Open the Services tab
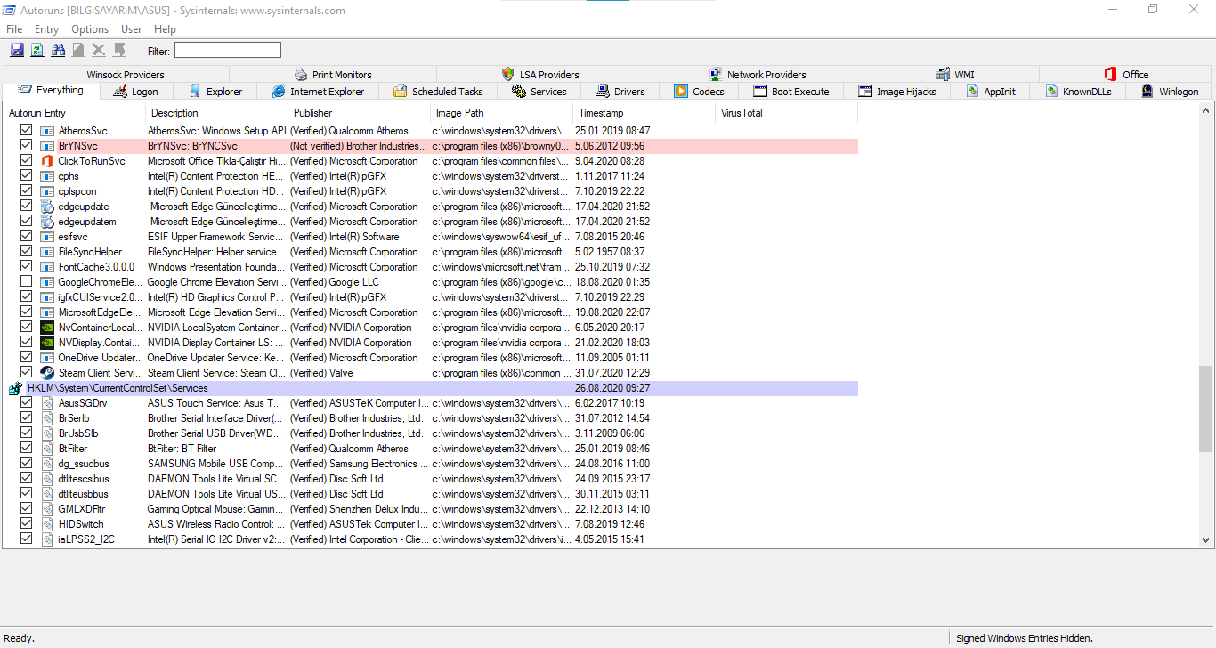Screen dimensions: 1216x648 [x=539, y=91]
